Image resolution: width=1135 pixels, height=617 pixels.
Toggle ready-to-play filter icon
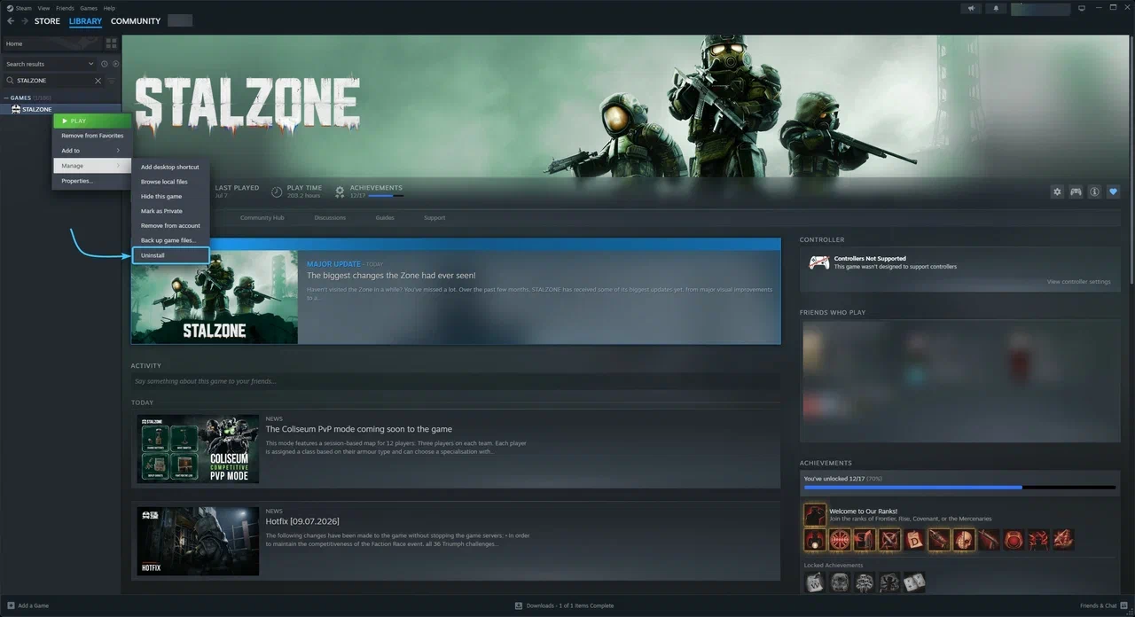tap(114, 64)
